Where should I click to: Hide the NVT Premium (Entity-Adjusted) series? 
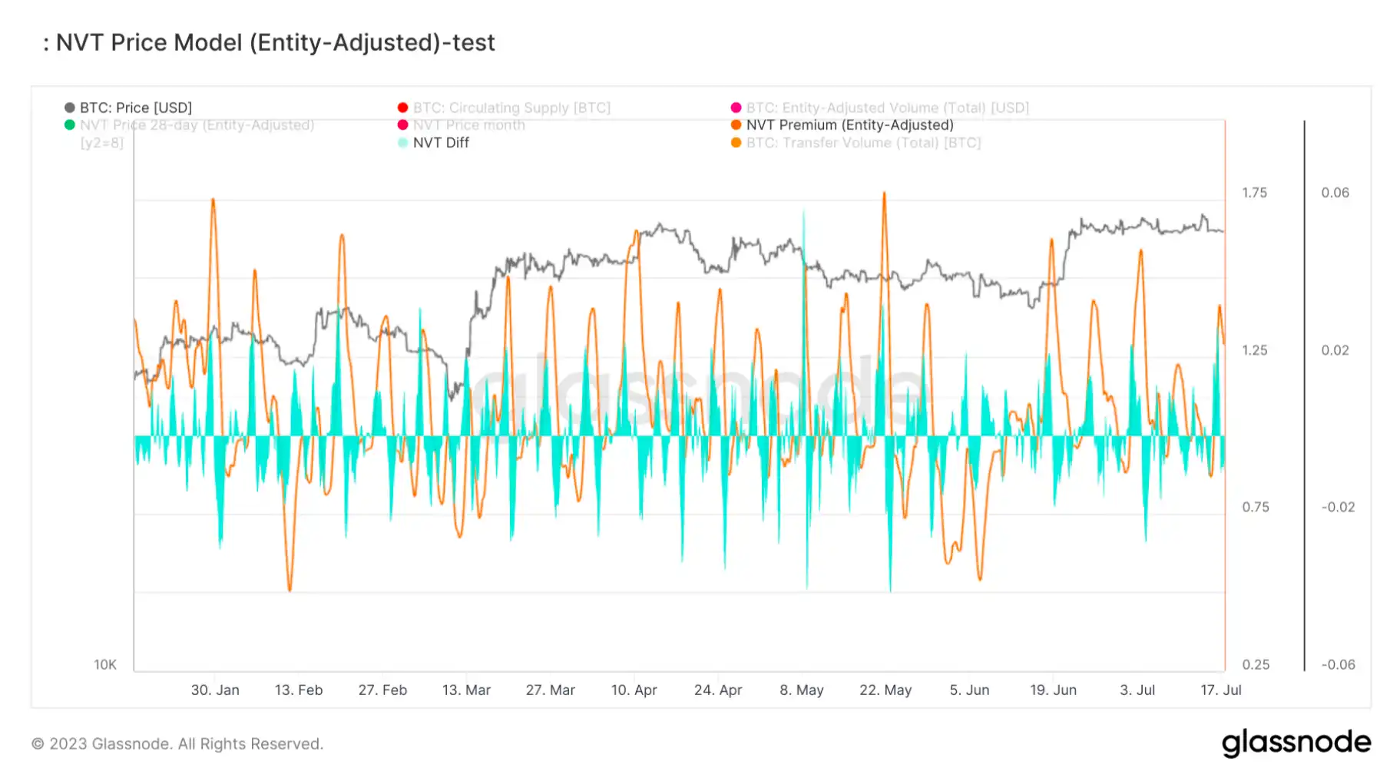pyautogui.click(x=842, y=125)
